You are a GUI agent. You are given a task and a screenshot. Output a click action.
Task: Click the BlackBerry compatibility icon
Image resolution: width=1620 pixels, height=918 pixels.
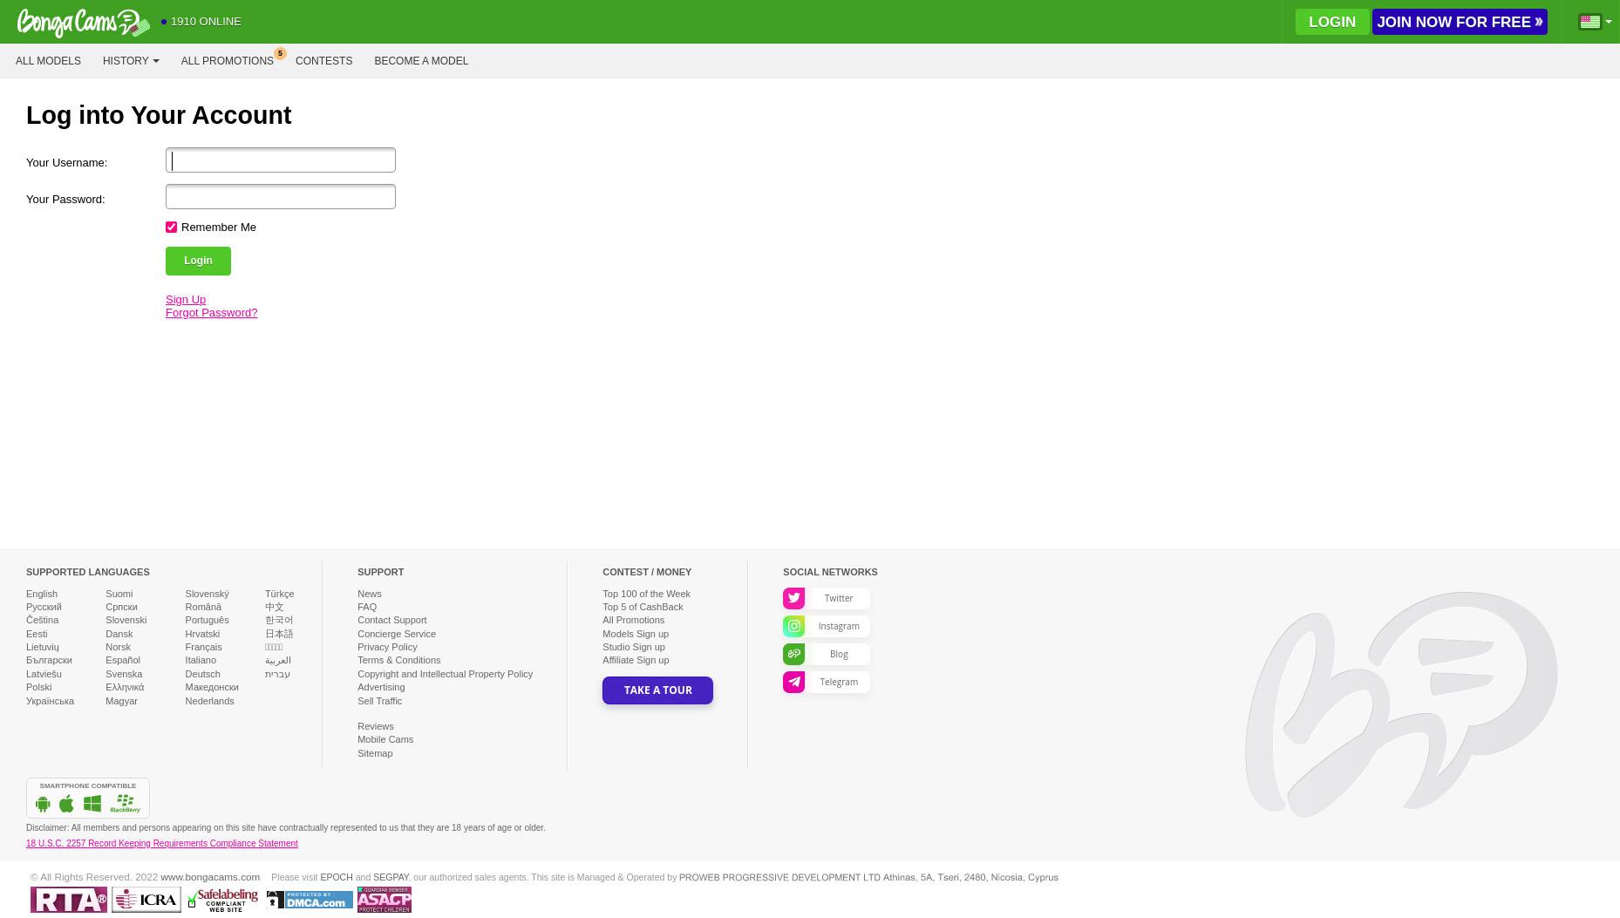pos(126,803)
